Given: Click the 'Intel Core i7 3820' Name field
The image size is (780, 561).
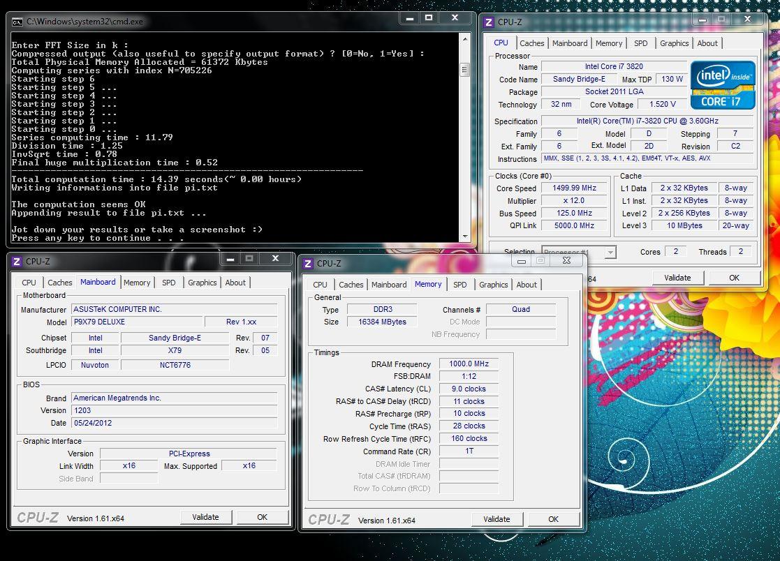Looking at the screenshot, I should point(614,66).
